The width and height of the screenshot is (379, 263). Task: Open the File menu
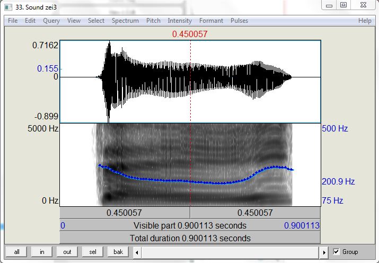click(x=13, y=21)
